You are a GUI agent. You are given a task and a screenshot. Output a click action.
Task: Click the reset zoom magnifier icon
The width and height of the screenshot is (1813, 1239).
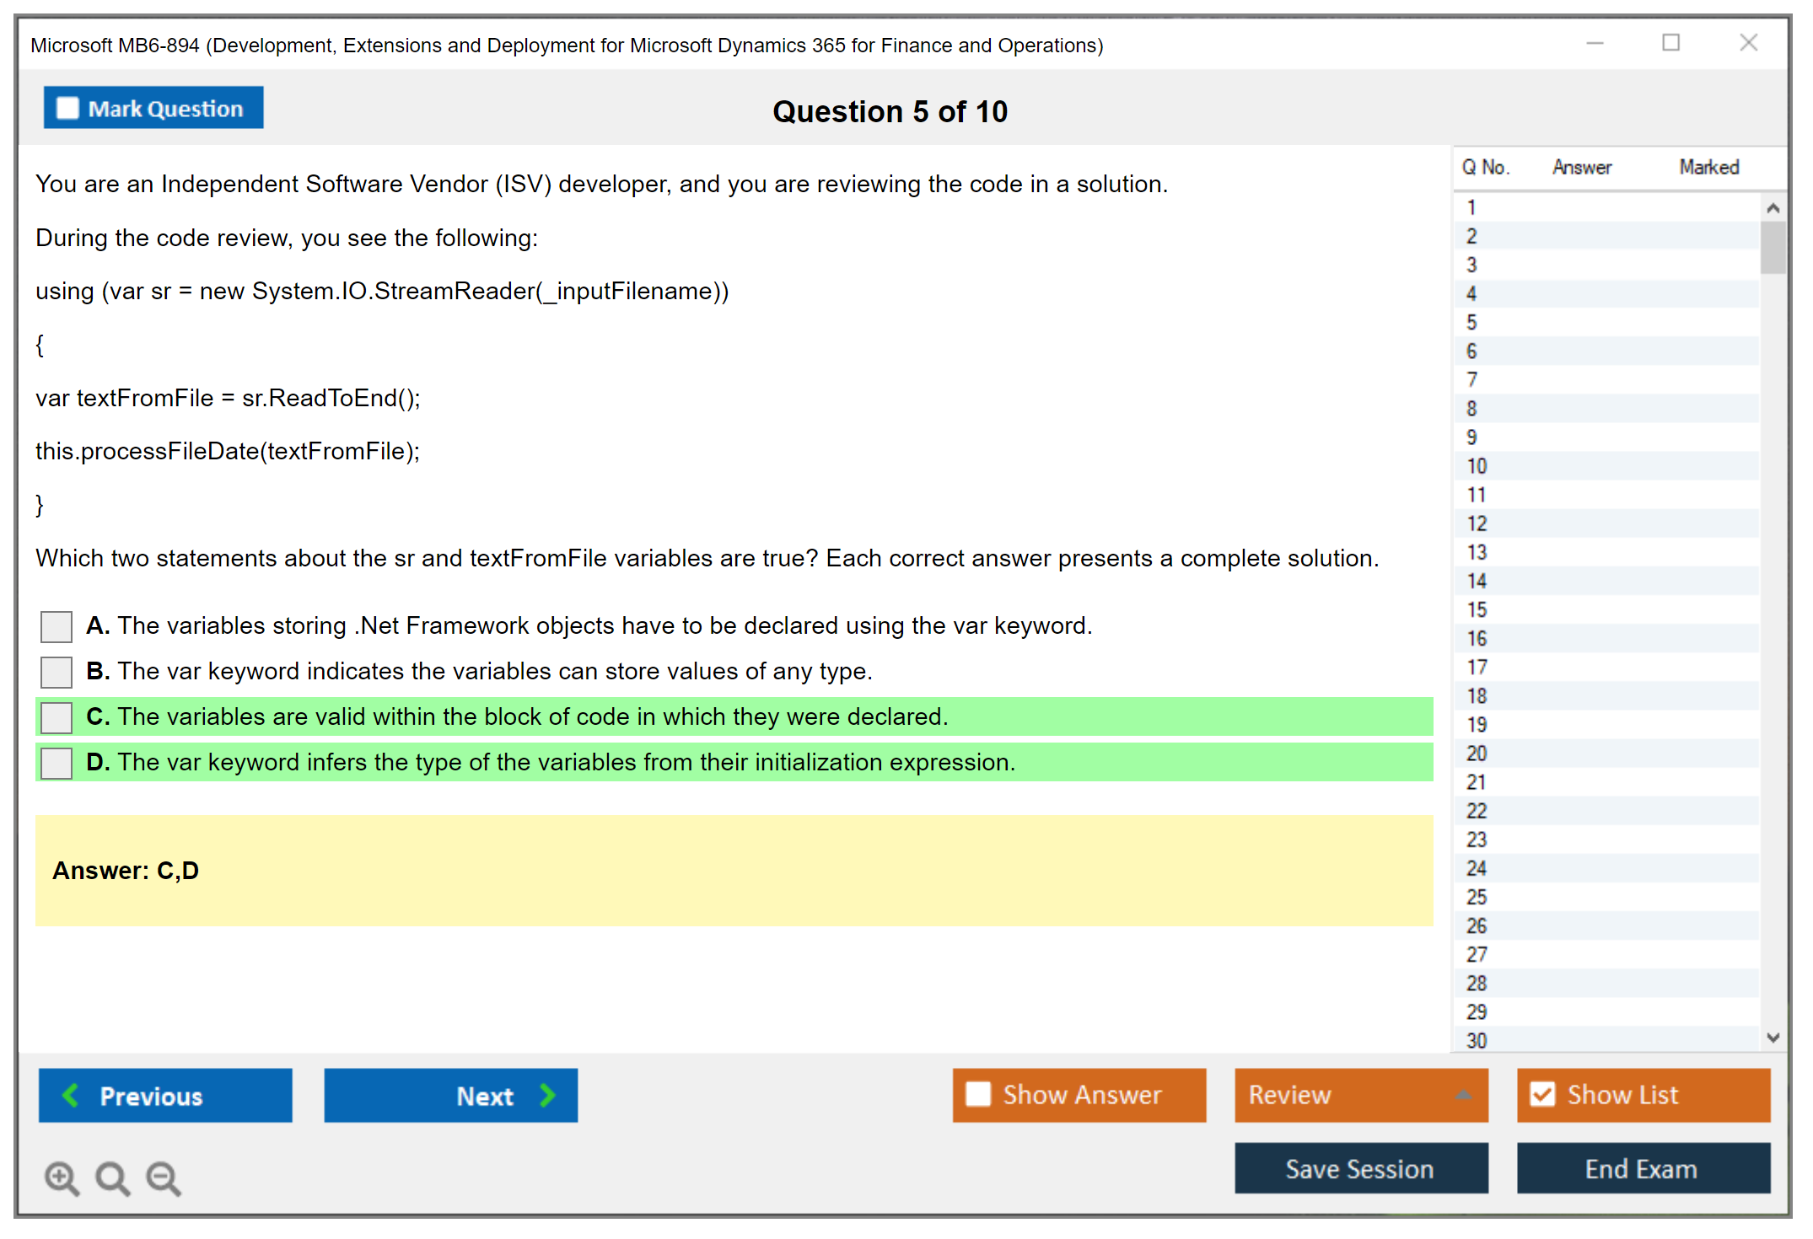tap(112, 1177)
